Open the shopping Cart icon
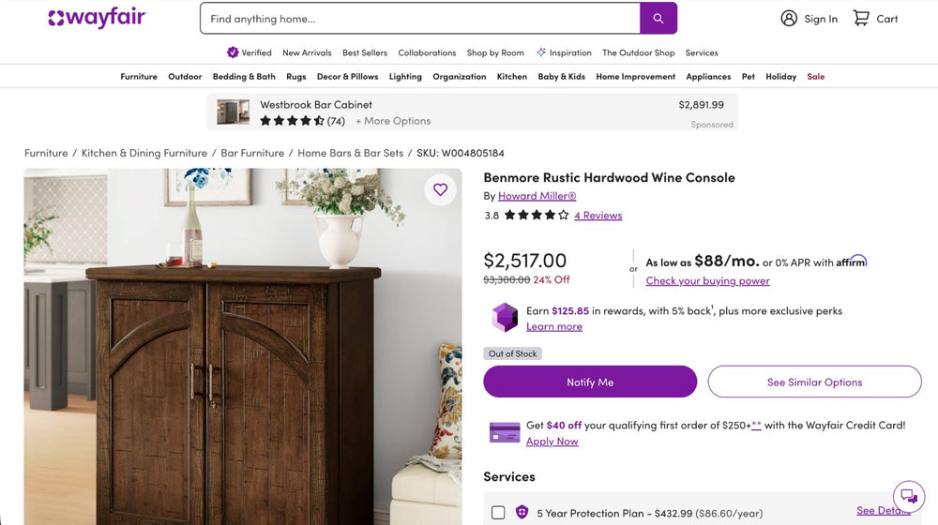938x525 pixels. coord(861,19)
